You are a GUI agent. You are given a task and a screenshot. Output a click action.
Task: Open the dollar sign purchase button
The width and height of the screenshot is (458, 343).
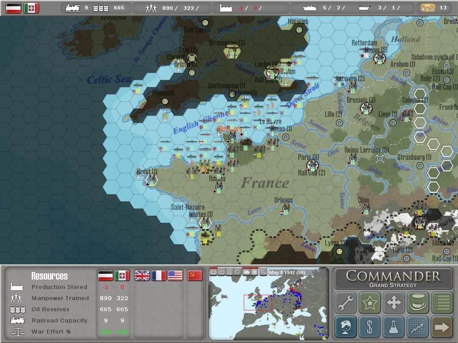point(370,326)
